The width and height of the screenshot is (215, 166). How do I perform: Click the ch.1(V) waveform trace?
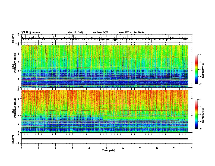click(x=105, y=39)
